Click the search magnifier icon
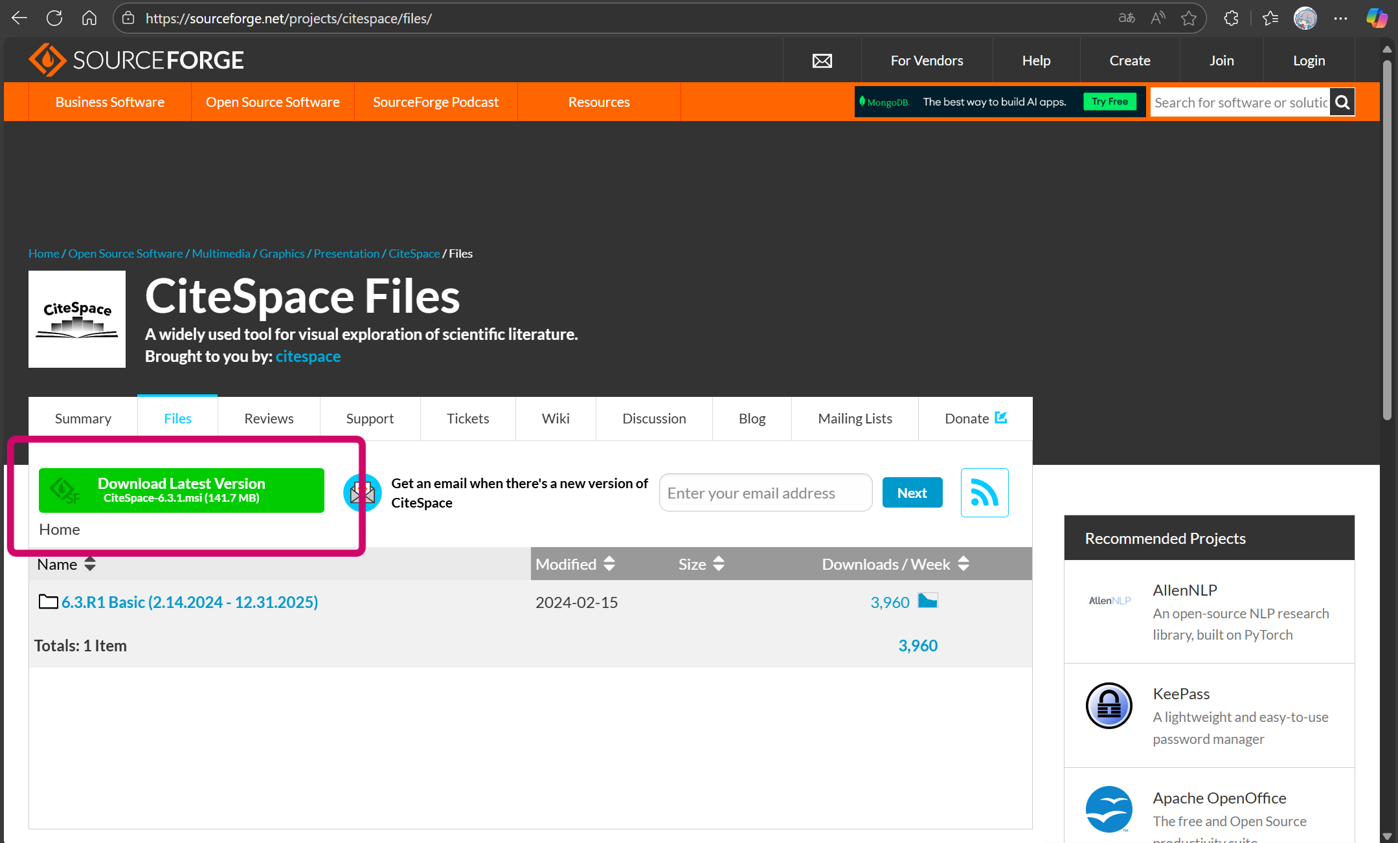This screenshot has height=843, width=1398. point(1342,102)
